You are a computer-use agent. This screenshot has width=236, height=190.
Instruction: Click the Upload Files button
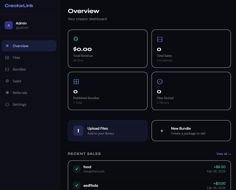[x=108, y=131]
